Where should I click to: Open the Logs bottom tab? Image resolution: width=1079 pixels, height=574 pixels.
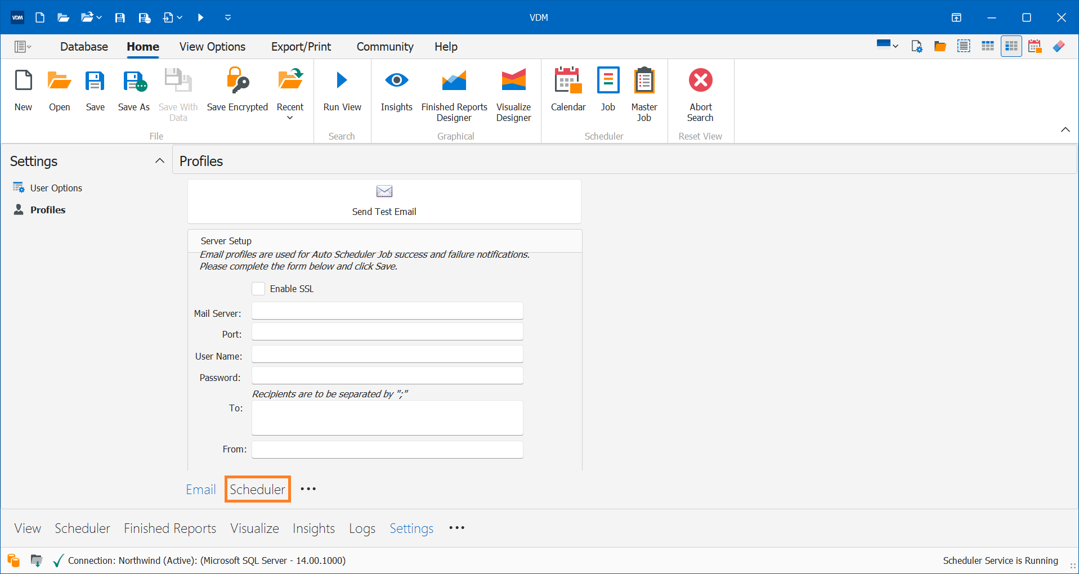click(x=362, y=528)
